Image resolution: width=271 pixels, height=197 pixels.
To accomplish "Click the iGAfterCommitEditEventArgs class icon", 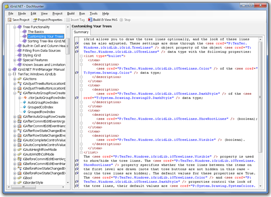I will [19, 121].
